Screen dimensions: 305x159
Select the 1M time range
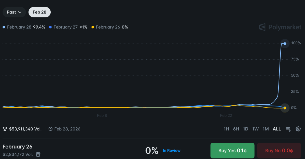pos(266,129)
